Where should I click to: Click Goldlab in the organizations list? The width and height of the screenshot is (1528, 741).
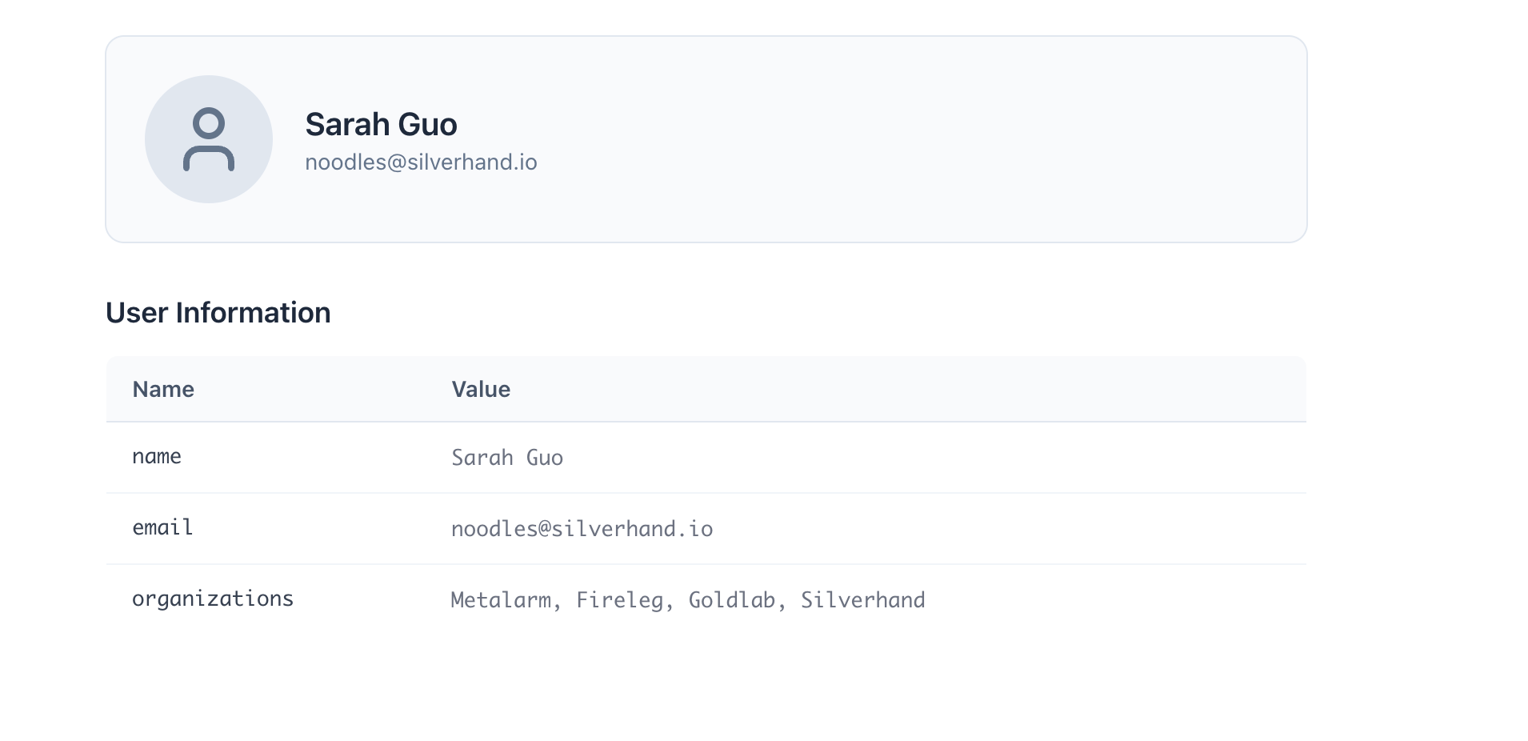[732, 600]
